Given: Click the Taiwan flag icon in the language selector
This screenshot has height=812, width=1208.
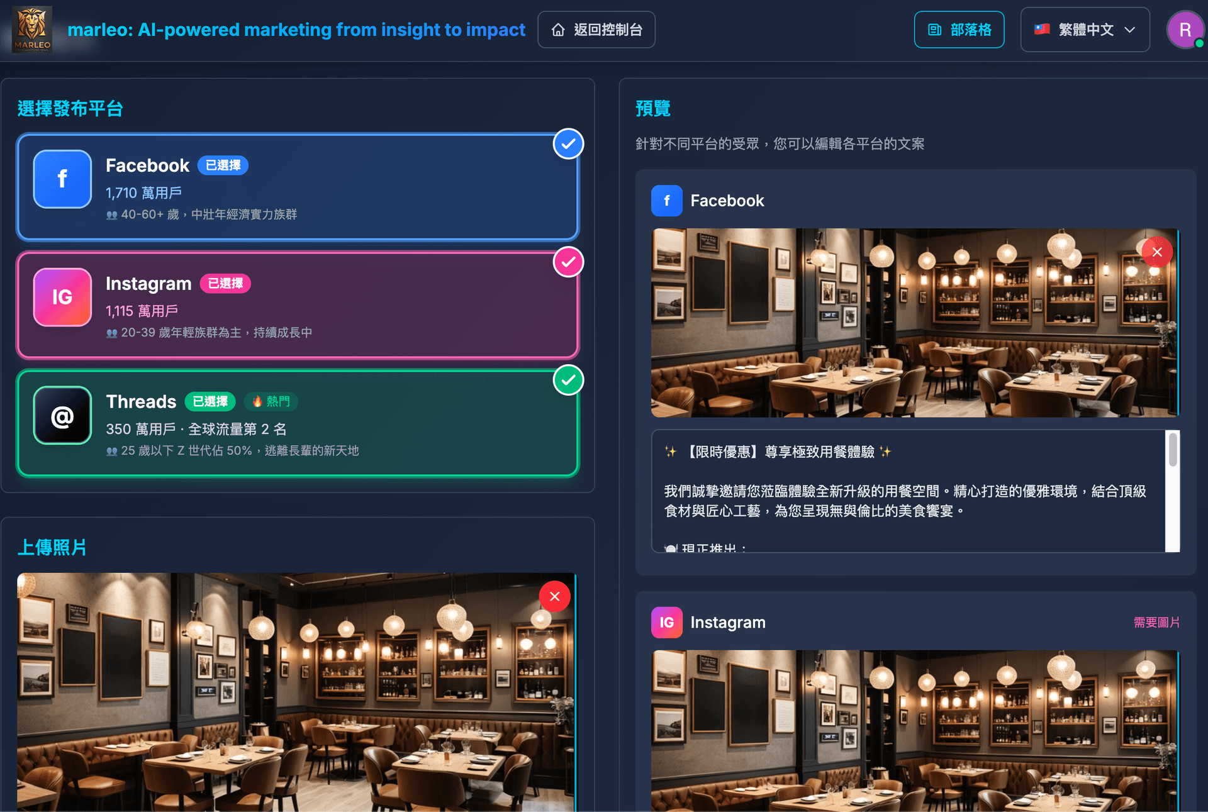Looking at the screenshot, I should tap(1043, 29).
